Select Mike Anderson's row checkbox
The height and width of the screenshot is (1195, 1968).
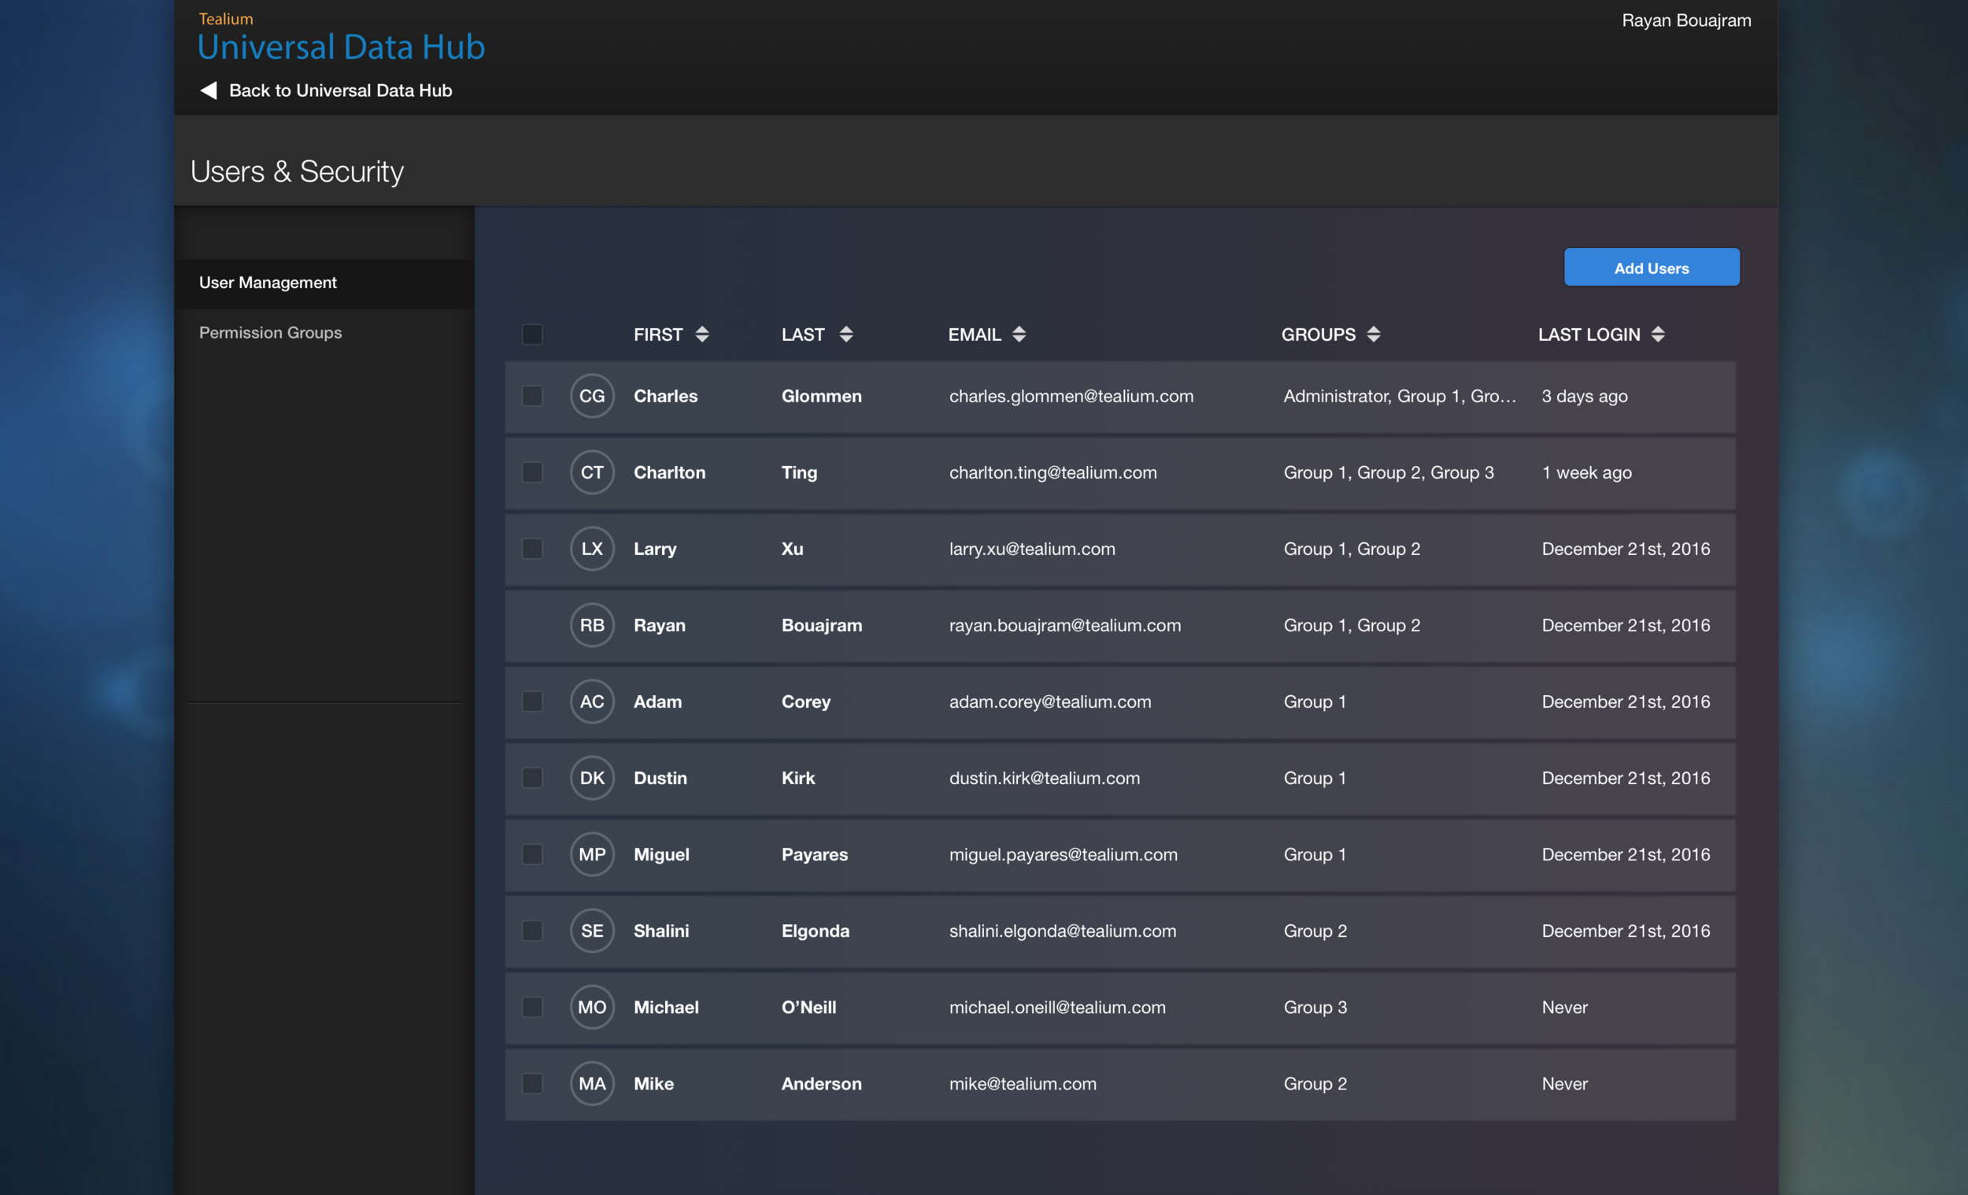click(532, 1083)
